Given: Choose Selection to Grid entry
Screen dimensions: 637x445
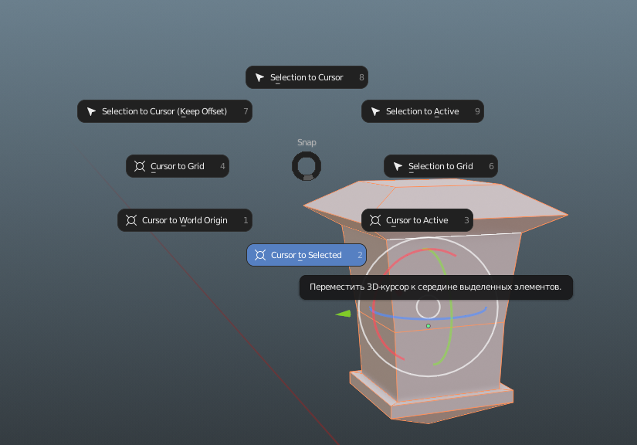Looking at the screenshot, I should 441,166.
